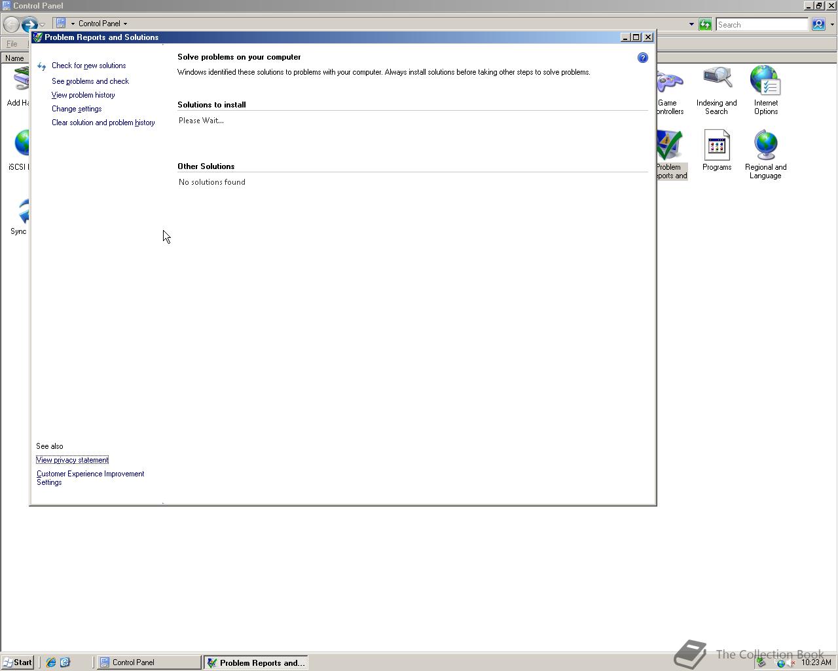Open the Start menu

pos(17,662)
